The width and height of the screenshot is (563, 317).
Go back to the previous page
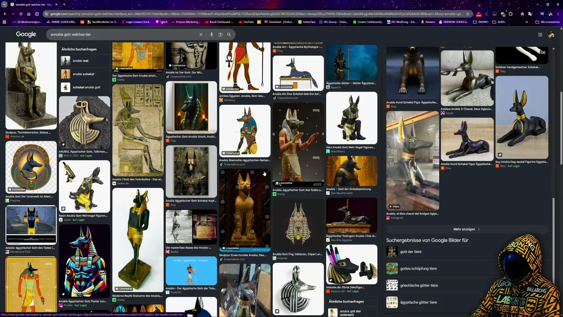[x=5, y=14]
